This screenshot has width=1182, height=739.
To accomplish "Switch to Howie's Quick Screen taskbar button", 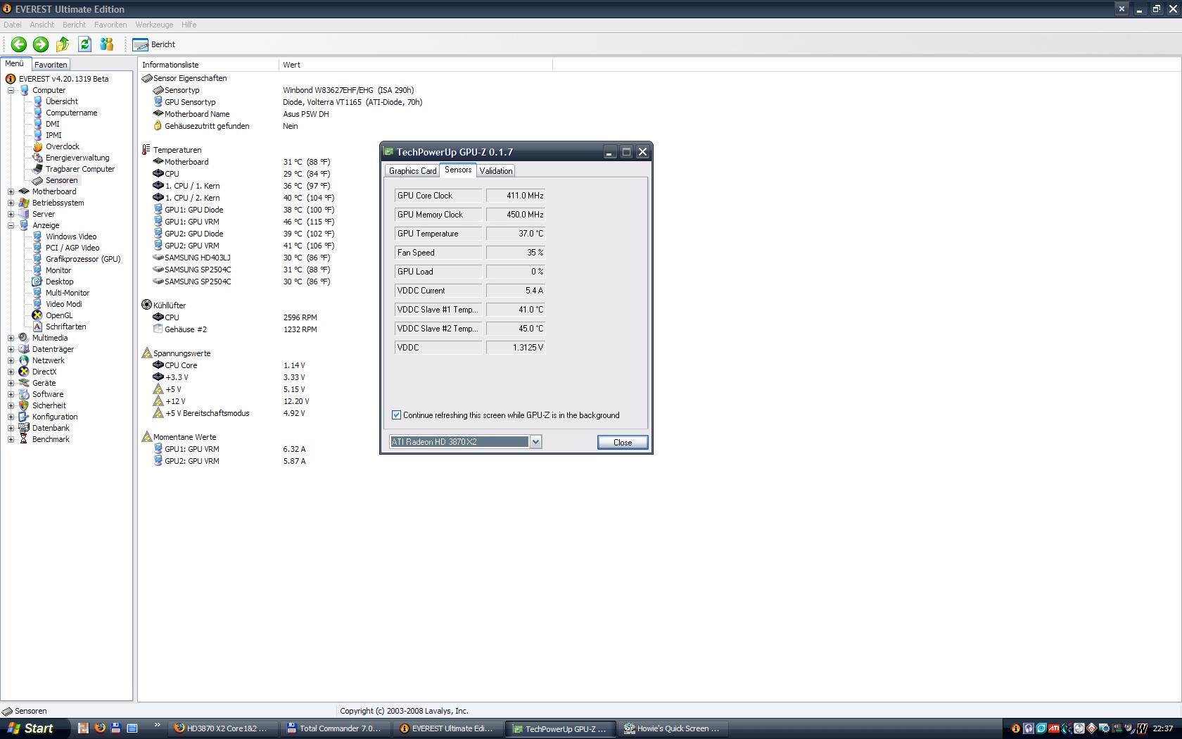I will (672, 728).
